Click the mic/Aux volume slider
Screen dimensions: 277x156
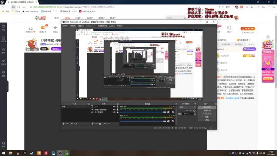[143, 121]
